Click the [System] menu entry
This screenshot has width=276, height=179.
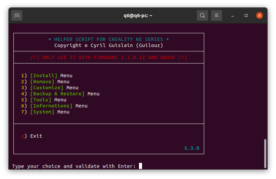(42, 112)
